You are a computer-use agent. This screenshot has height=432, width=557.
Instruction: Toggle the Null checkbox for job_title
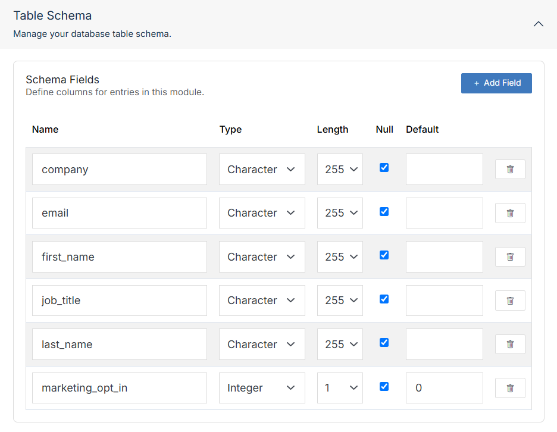pos(384,299)
